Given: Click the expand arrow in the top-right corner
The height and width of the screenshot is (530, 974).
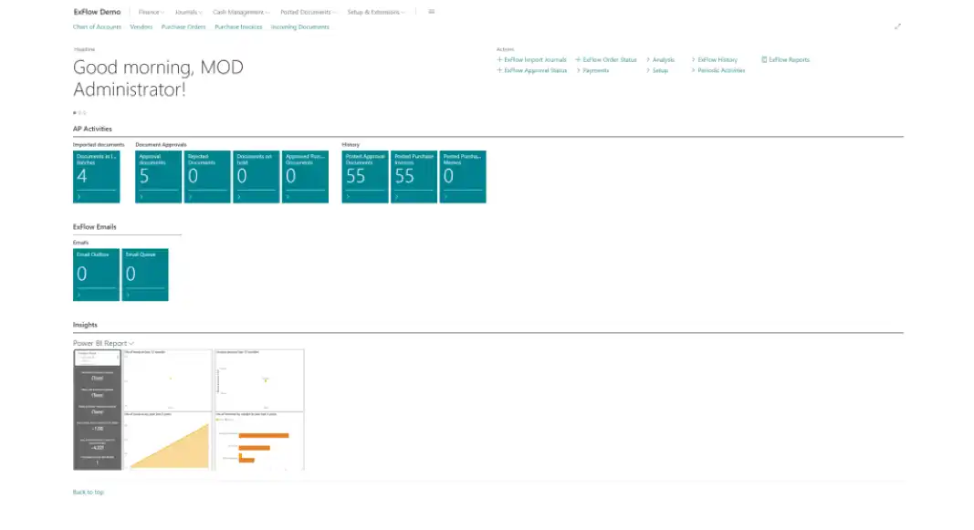Looking at the screenshot, I should [x=897, y=26].
